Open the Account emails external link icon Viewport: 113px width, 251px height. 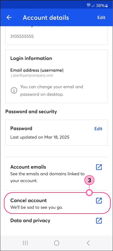click(99, 167)
